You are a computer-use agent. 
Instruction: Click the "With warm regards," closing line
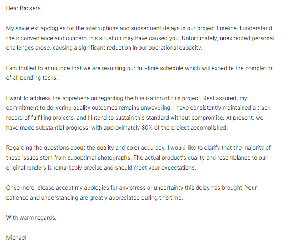click(31, 218)
